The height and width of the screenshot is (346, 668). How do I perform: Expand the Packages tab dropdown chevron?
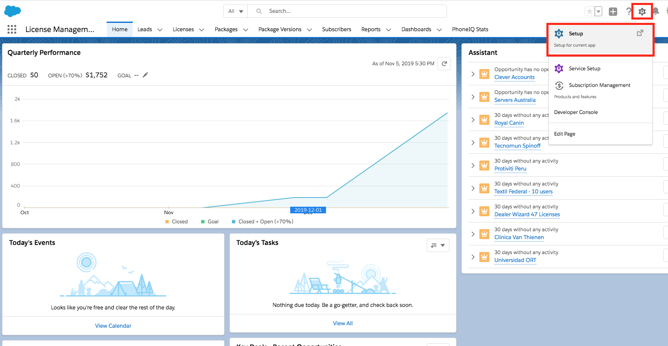246,30
